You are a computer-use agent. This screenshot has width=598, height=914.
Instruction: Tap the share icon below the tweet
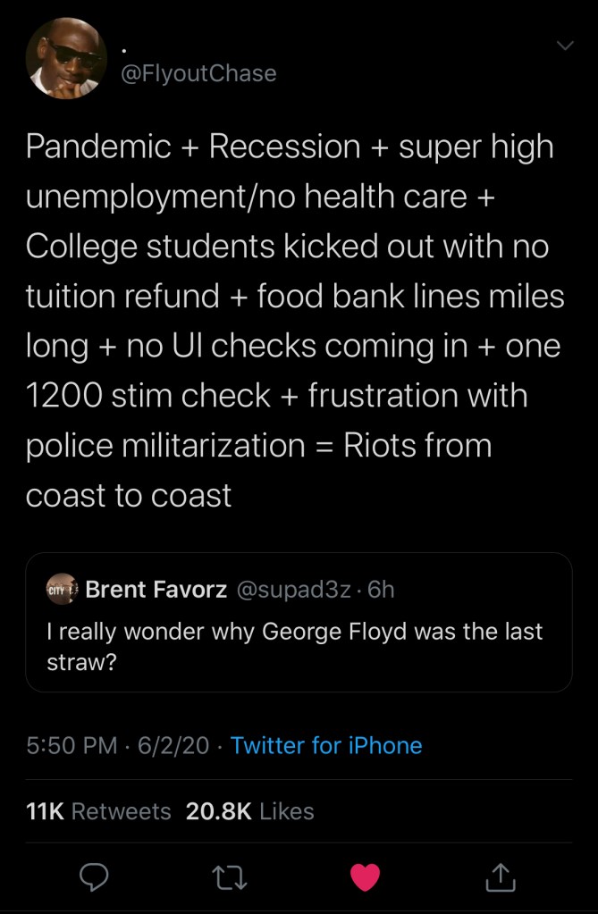click(501, 878)
